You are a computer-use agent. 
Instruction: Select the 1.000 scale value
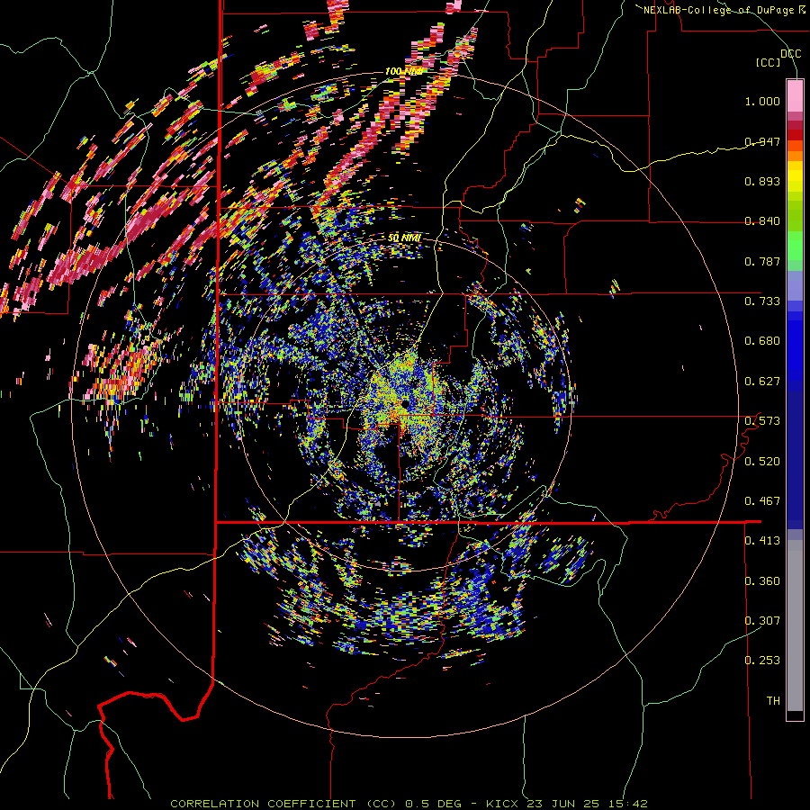click(x=762, y=101)
